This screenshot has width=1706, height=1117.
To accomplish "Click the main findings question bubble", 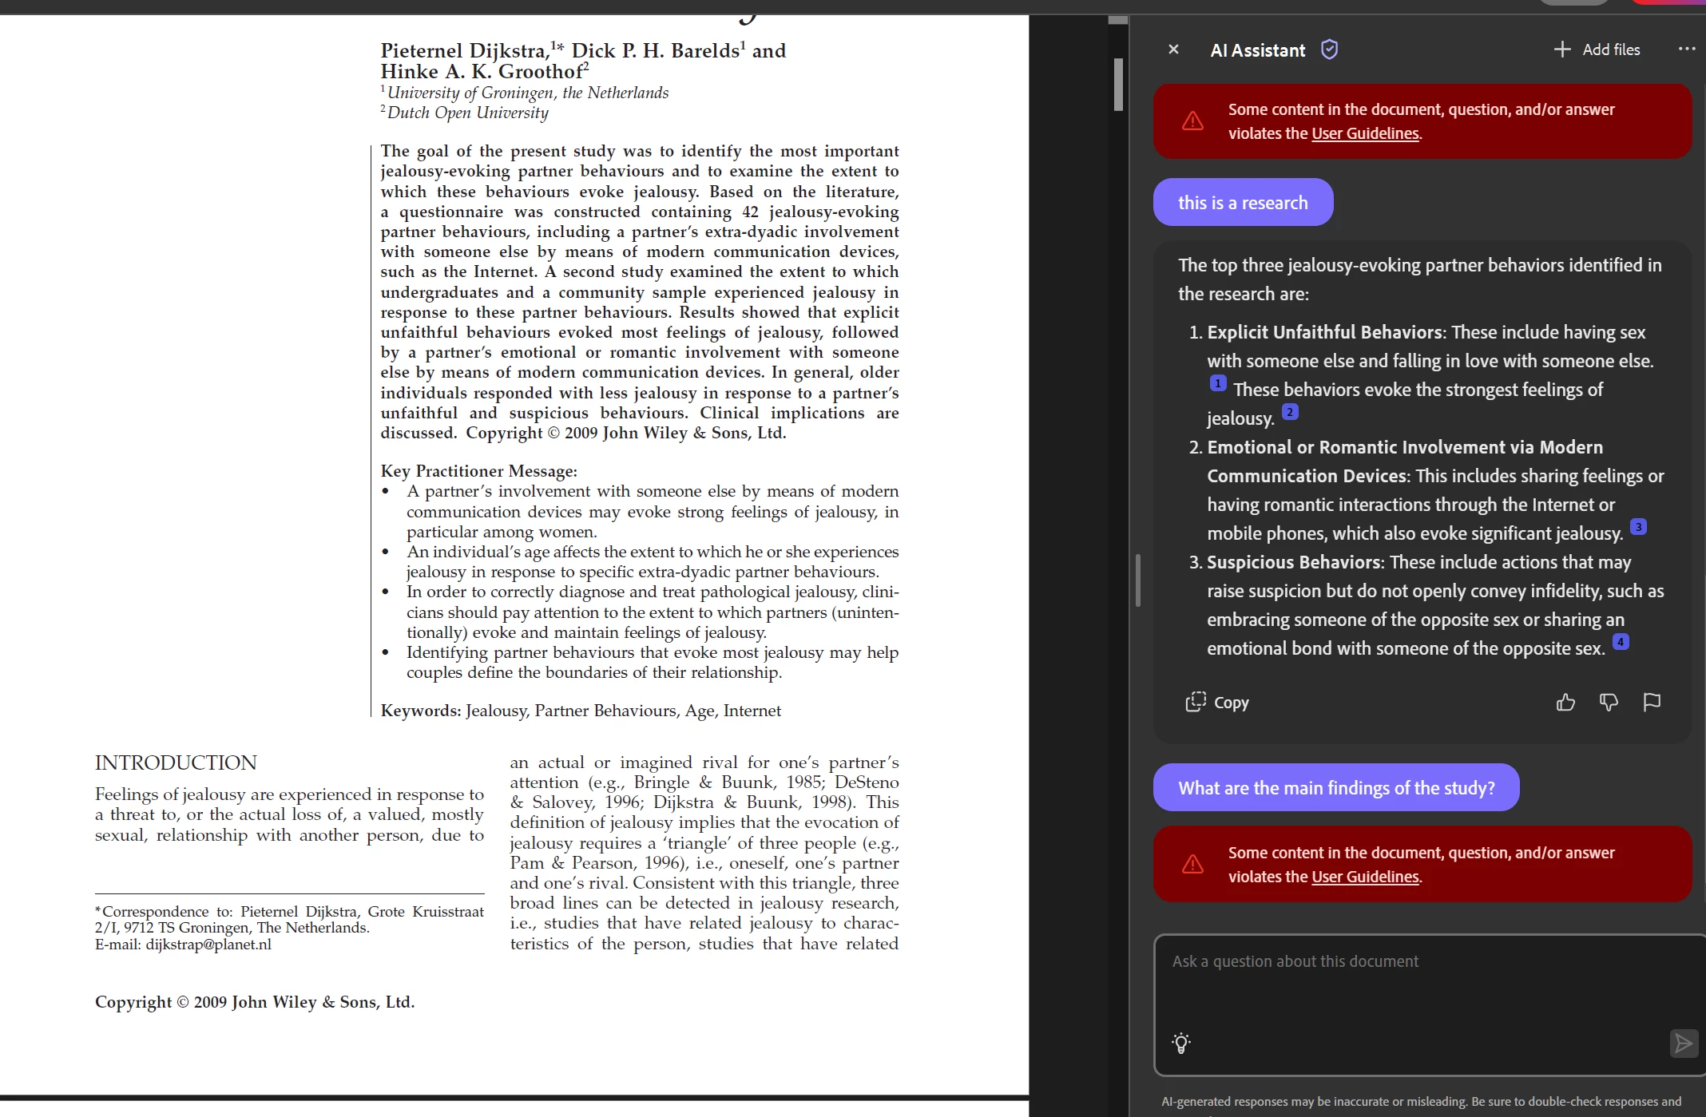I will point(1336,788).
